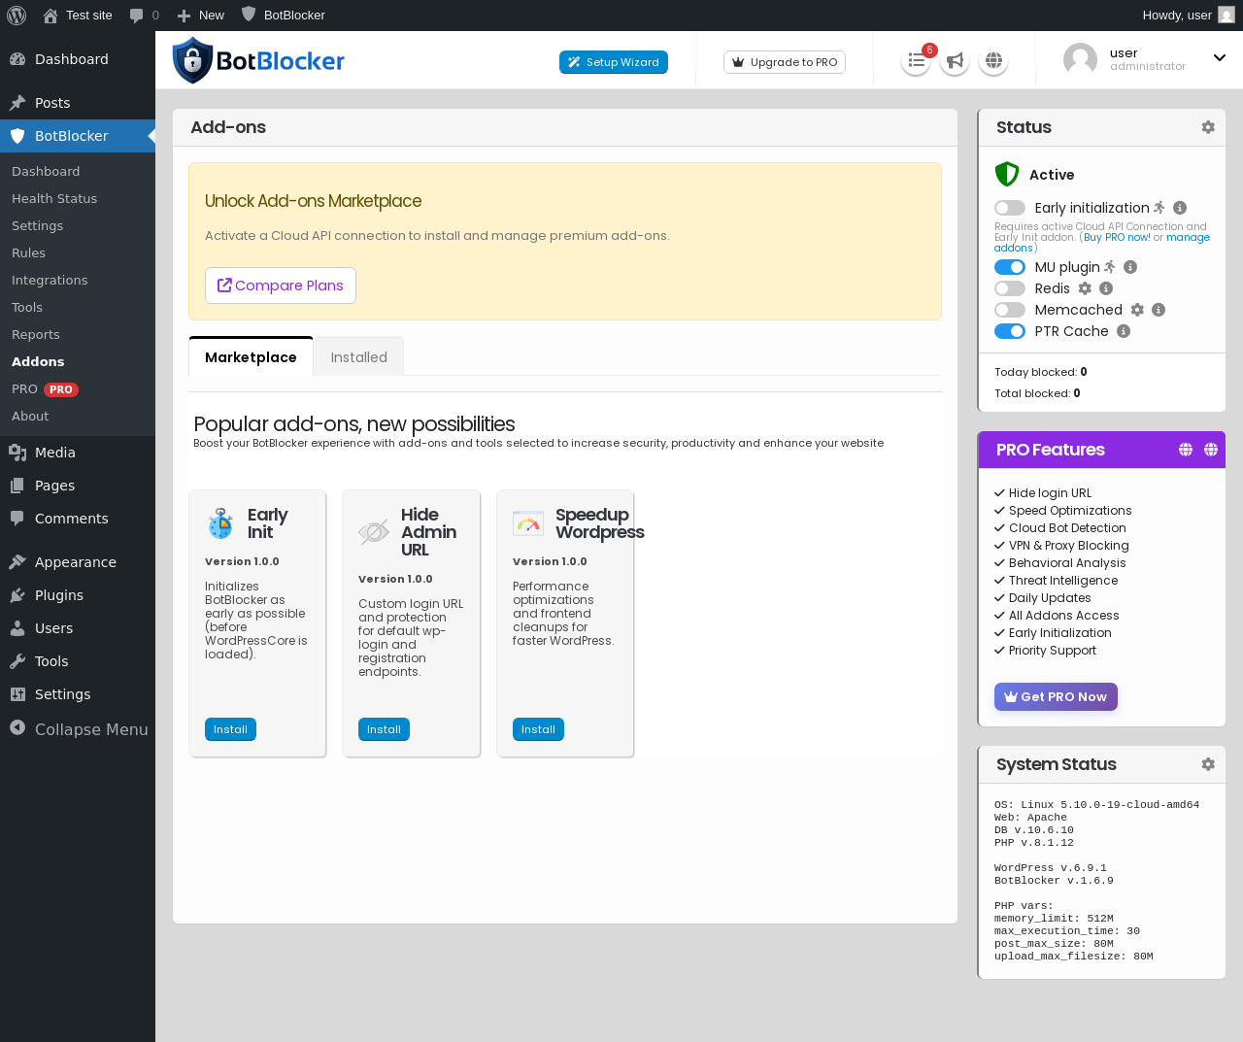Expand the user administrator dropdown chevron
Image resolution: width=1243 pixels, height=1042 pixels.
[1220, 58]
